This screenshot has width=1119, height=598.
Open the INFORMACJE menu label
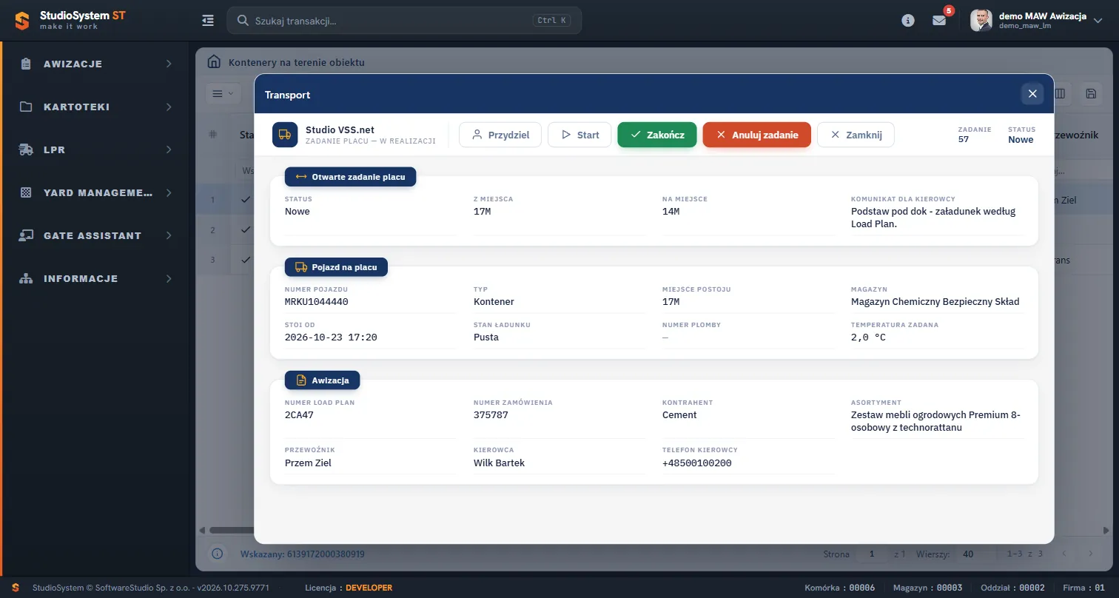81,278
